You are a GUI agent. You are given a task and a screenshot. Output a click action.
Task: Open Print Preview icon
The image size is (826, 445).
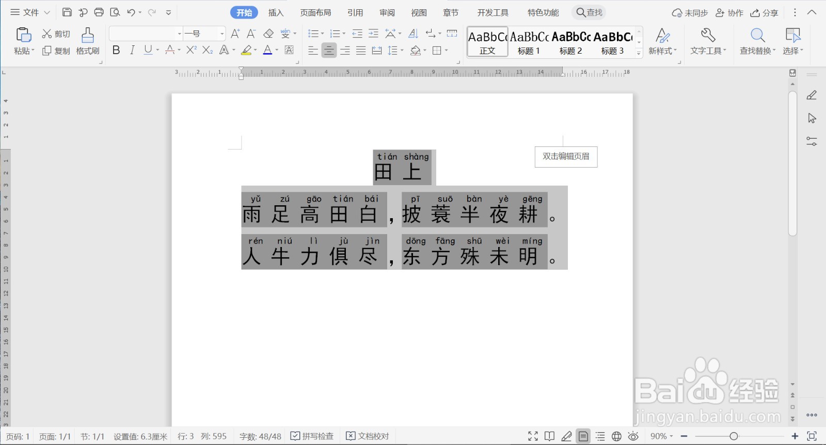(x=115, y=12)
